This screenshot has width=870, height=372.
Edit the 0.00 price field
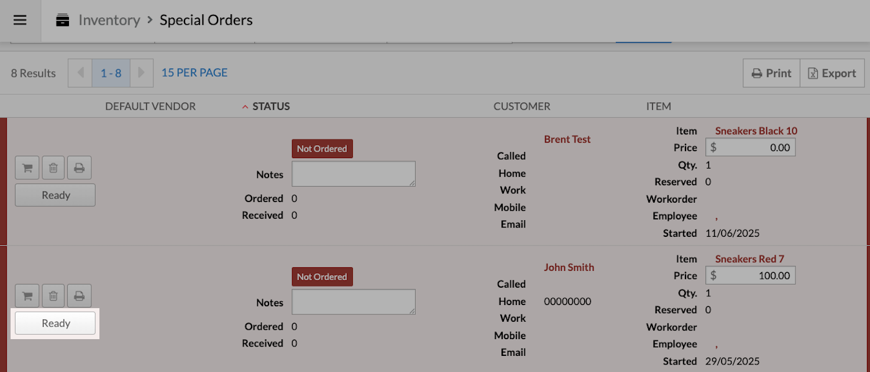click(750, 148)
